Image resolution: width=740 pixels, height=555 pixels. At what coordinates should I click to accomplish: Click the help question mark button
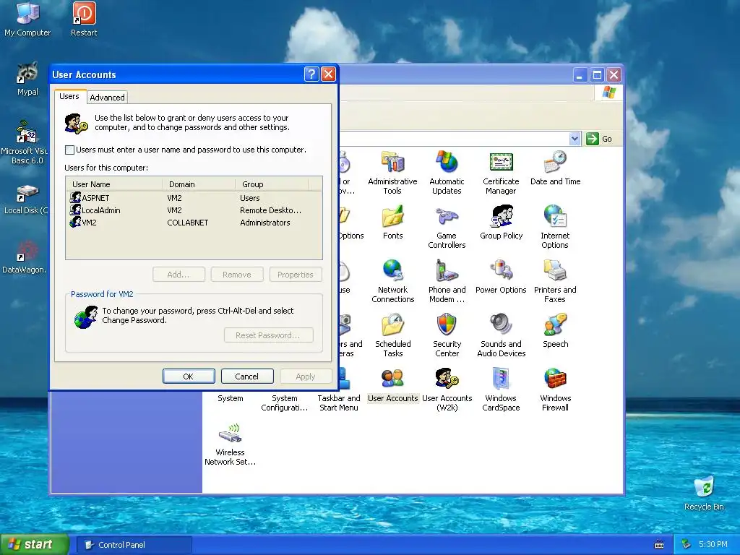(x=311, y=74)
